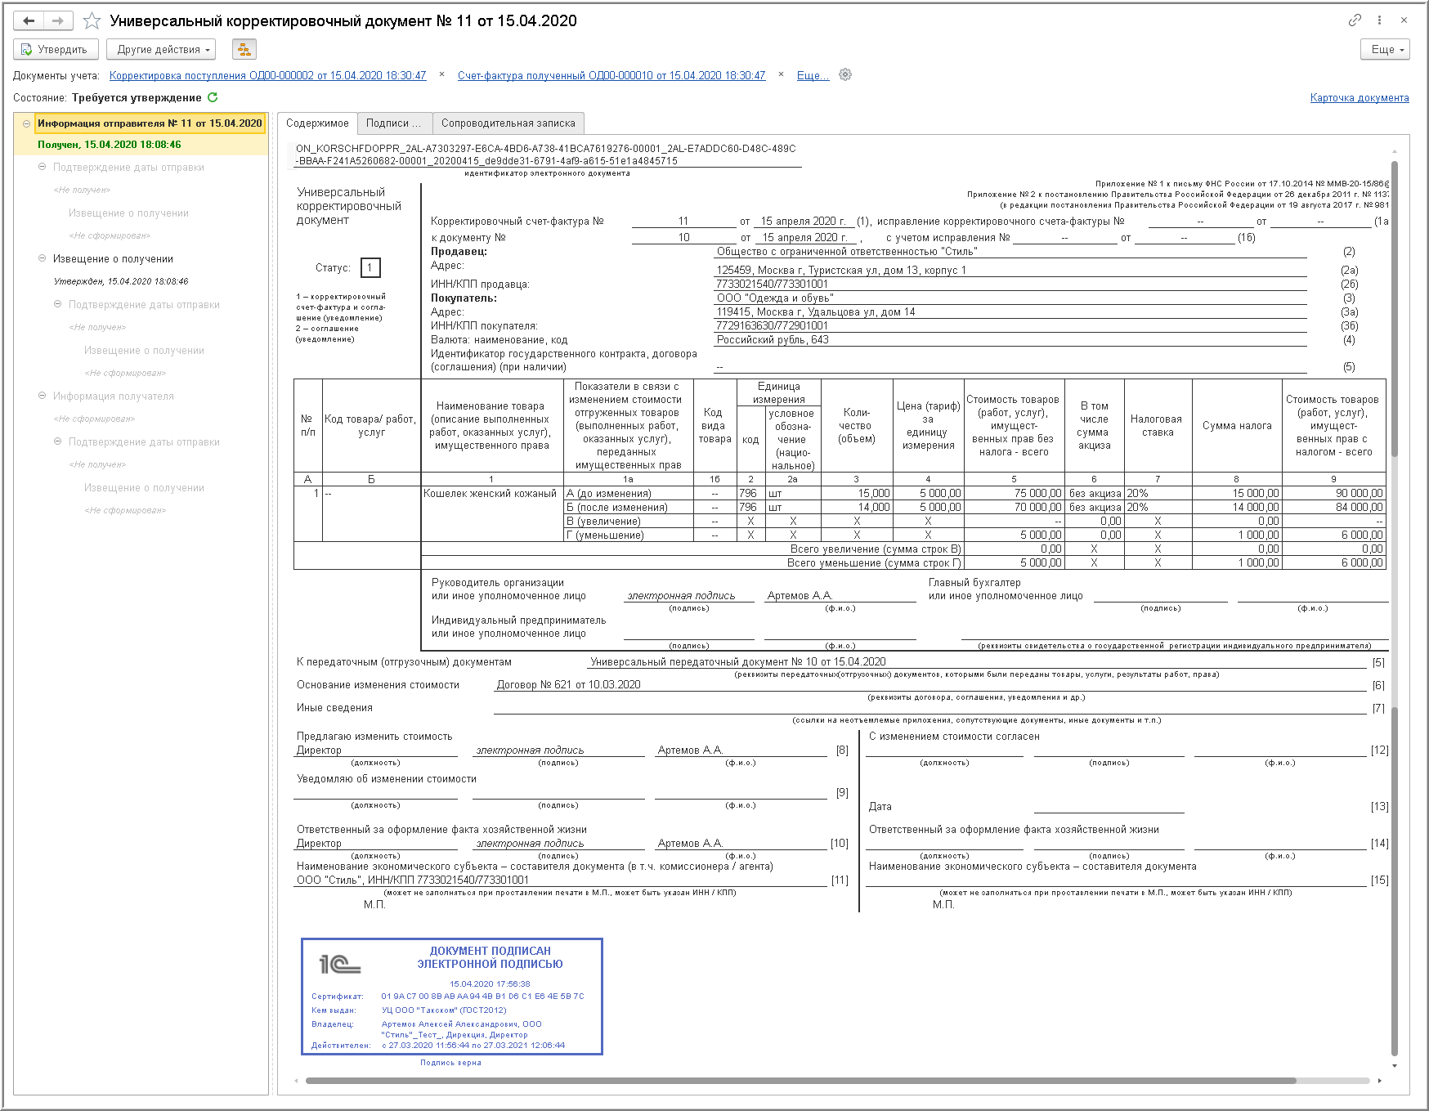The image size is (1429, 1111).
Task: Collapse black Извещение о получении node
Action: pyautogui.click(x=43, y=258)
